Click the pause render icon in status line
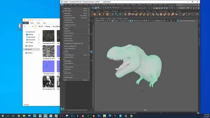The width and height of the screenshot is (210, 118). click(x=172, y=8)
